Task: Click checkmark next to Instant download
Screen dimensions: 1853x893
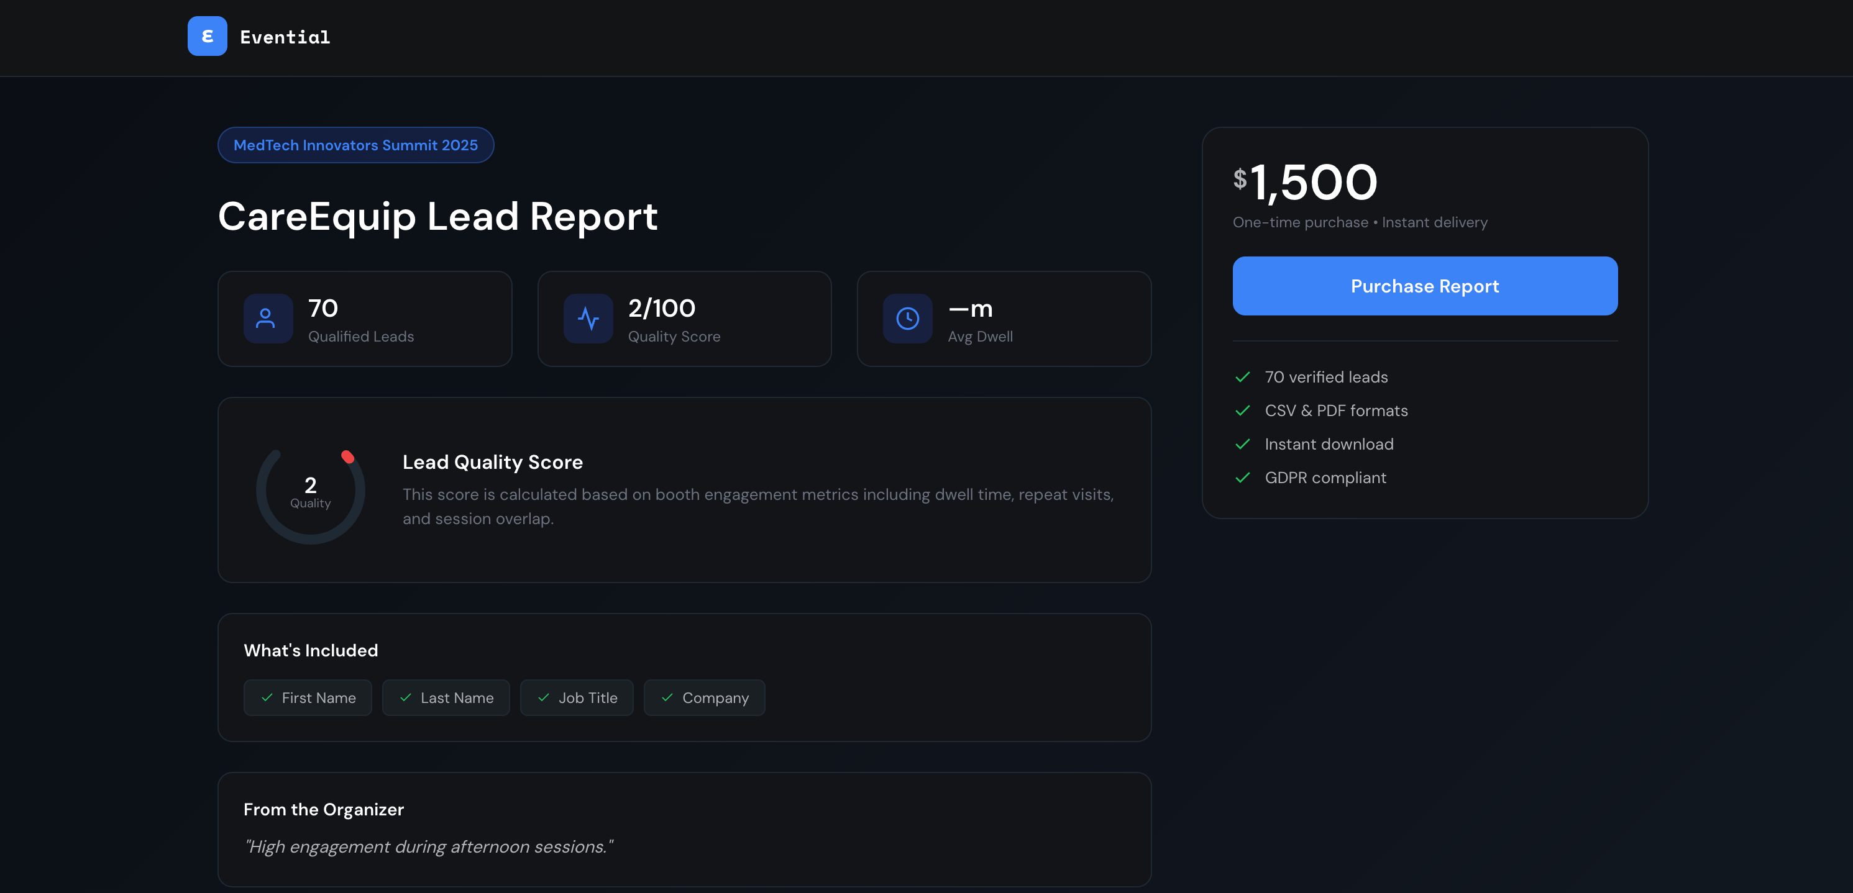Action: [1242, 445]
